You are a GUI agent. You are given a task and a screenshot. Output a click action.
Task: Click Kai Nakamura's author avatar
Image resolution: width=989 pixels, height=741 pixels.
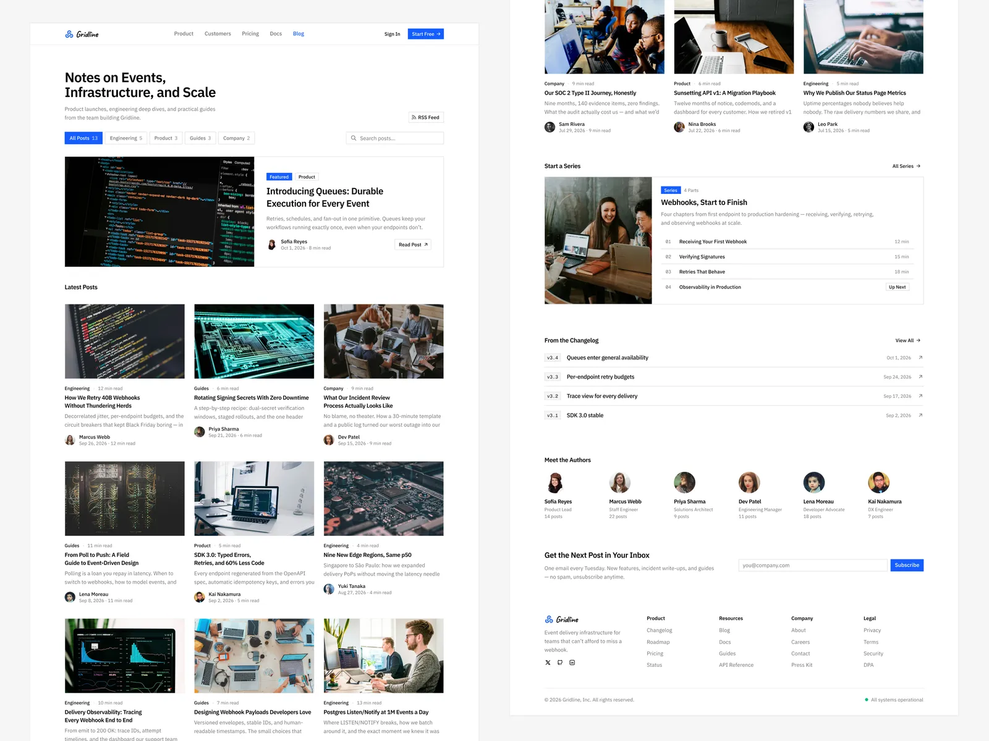point(879,482)
